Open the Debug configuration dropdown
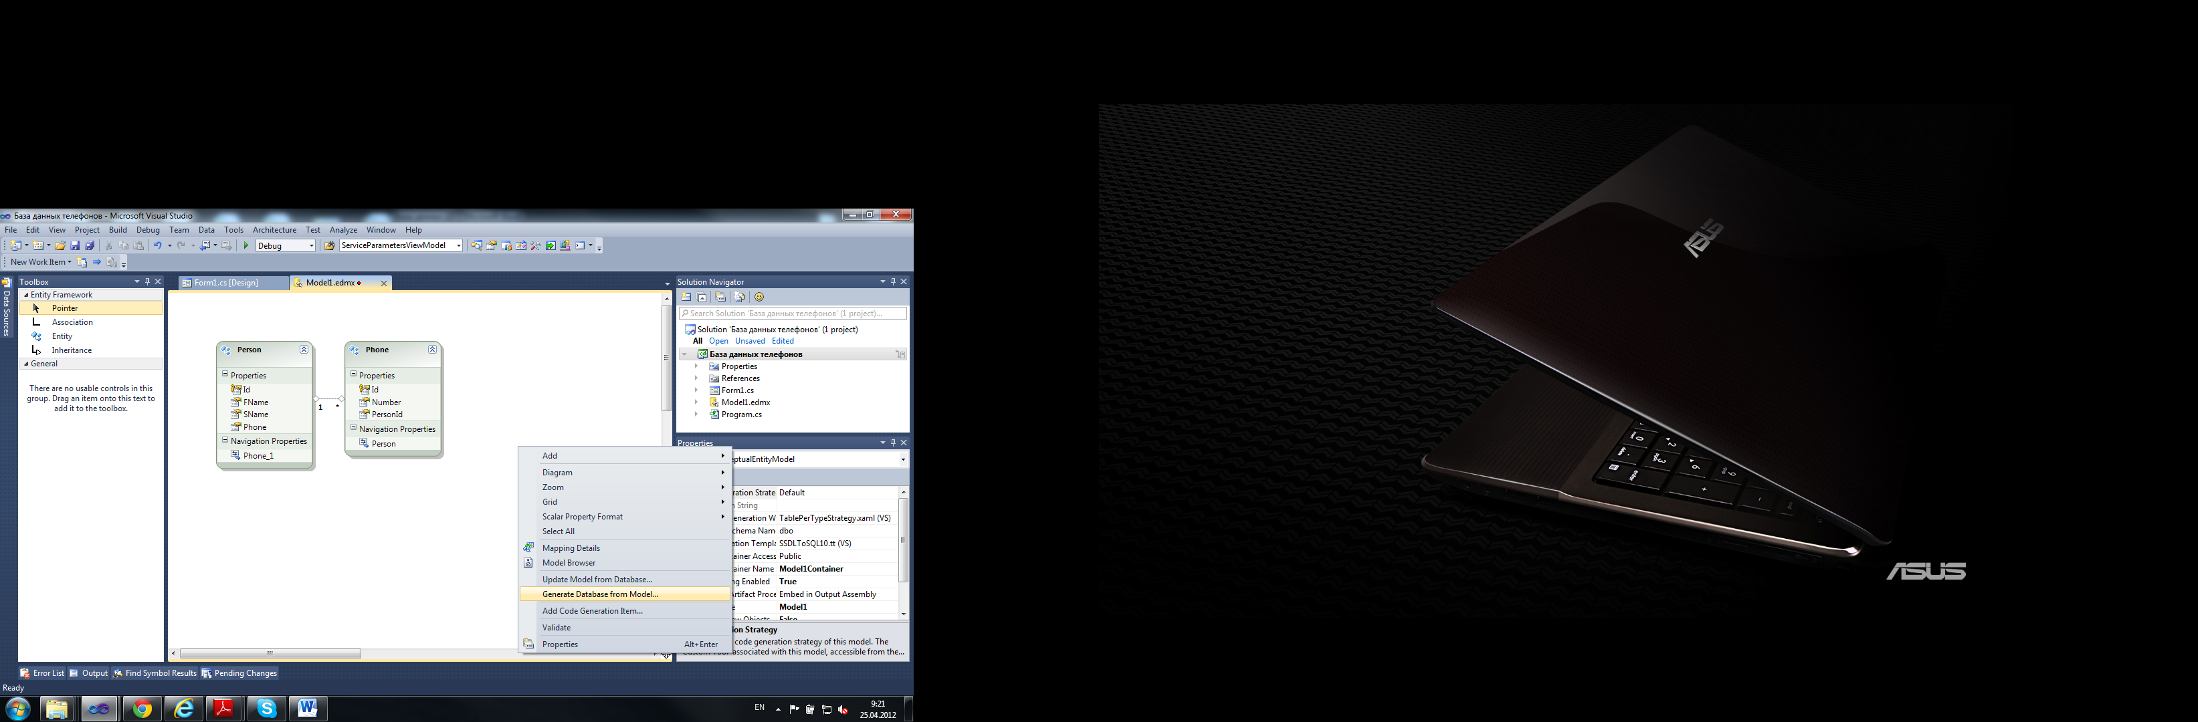The image size is (2198, 722). (x=312, y=245)
